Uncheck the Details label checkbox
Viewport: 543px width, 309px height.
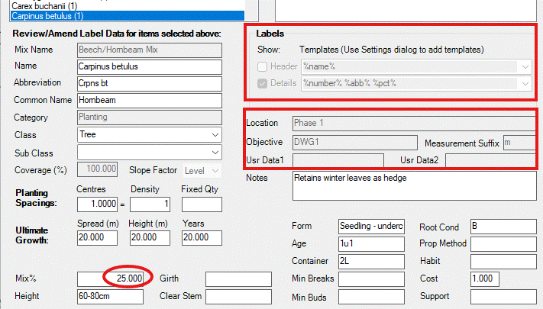pyautogui.click(x=263, y=82)
